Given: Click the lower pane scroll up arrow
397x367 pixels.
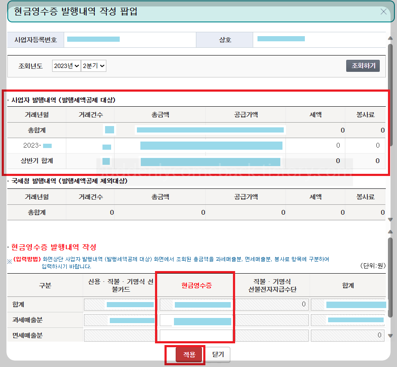Looking at the screenshot, I should 390,231.
